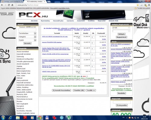
Task: Delete the Asrock FM2A55M-DGS row via törlés
Action: pos(104,45)
